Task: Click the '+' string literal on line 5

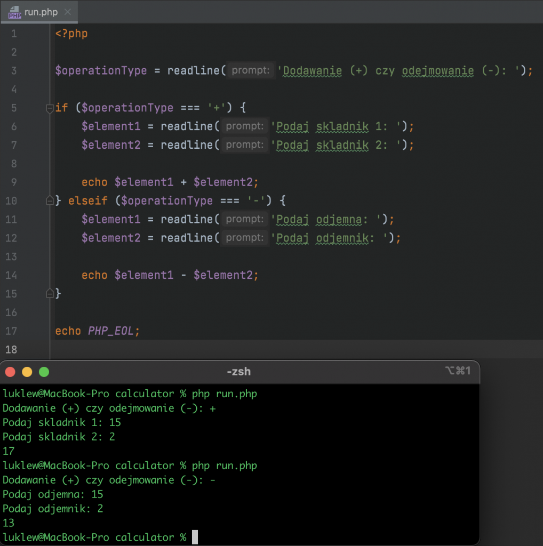Action: (217, 108)
